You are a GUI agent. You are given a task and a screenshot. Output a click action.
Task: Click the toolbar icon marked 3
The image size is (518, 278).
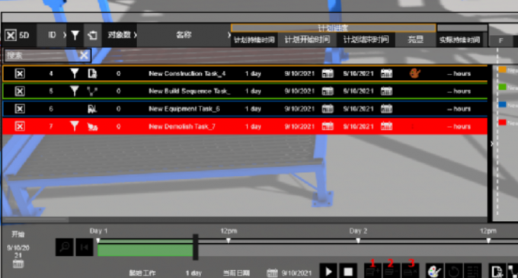tap(411, 272)
